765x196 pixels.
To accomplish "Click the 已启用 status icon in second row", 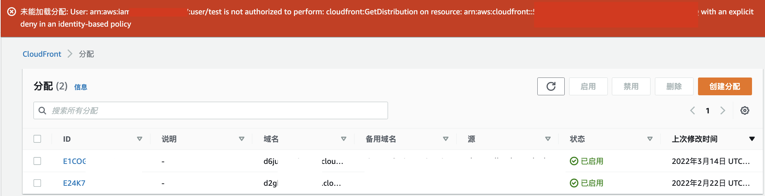I will click(x=574, y=183).
